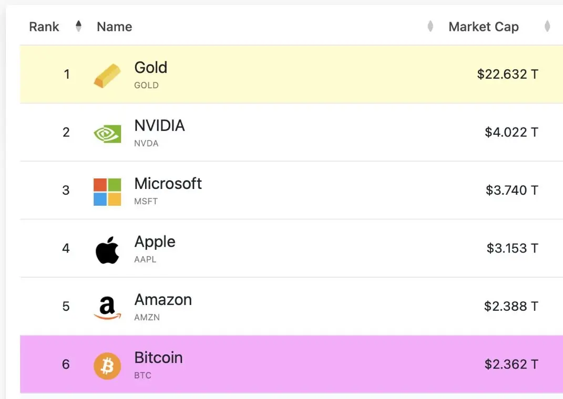Open the Amazon company link
The image size is (563, 399).
click(x=163, y=300)
